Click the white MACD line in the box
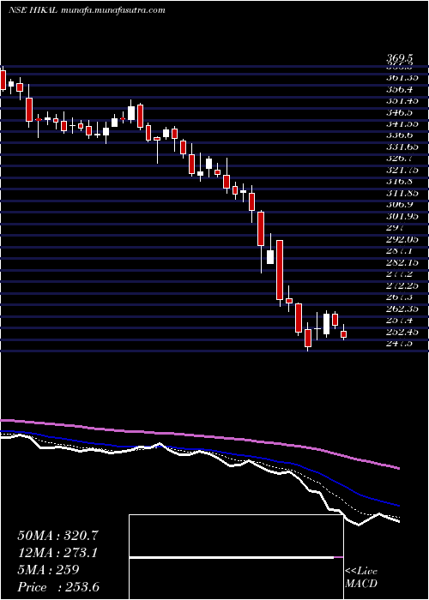 pyautogui.click(x=232, y=557)
